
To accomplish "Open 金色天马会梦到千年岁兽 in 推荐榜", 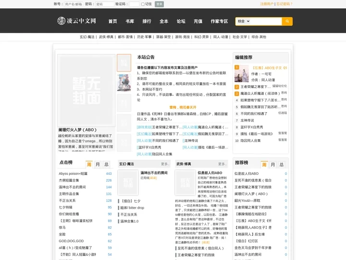I will click(253, 247).
